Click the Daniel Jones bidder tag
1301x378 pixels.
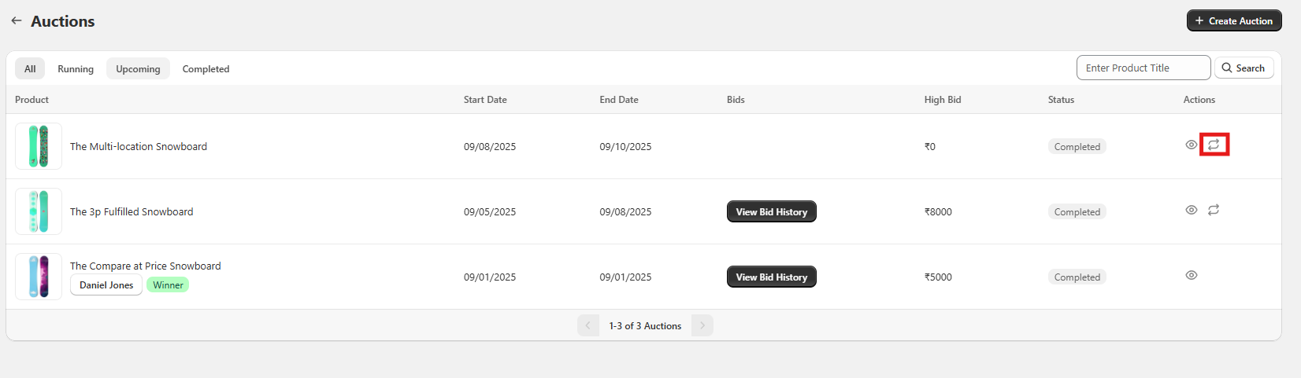click(106, 285)
